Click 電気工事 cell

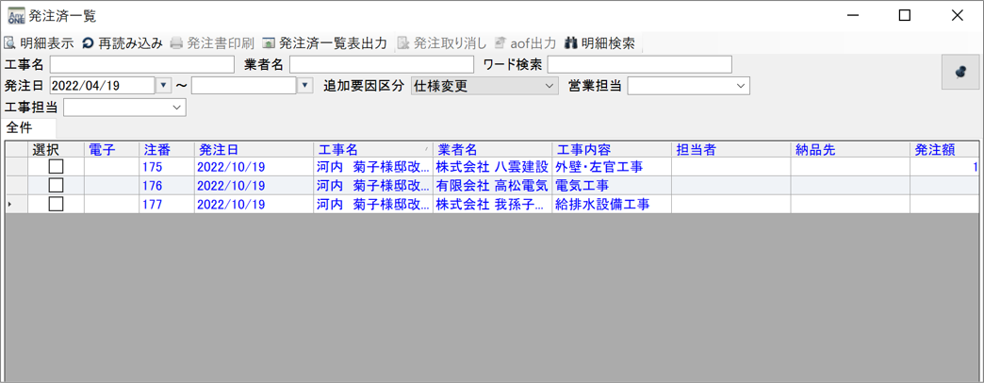[612, 186]
